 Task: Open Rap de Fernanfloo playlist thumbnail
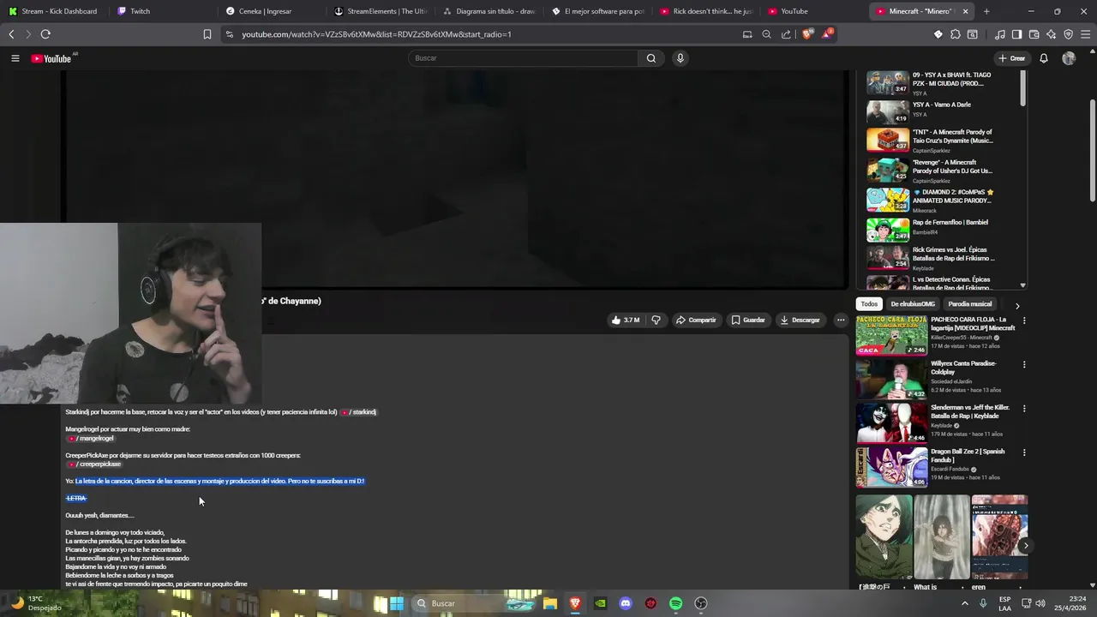click(x=887, y=230)
